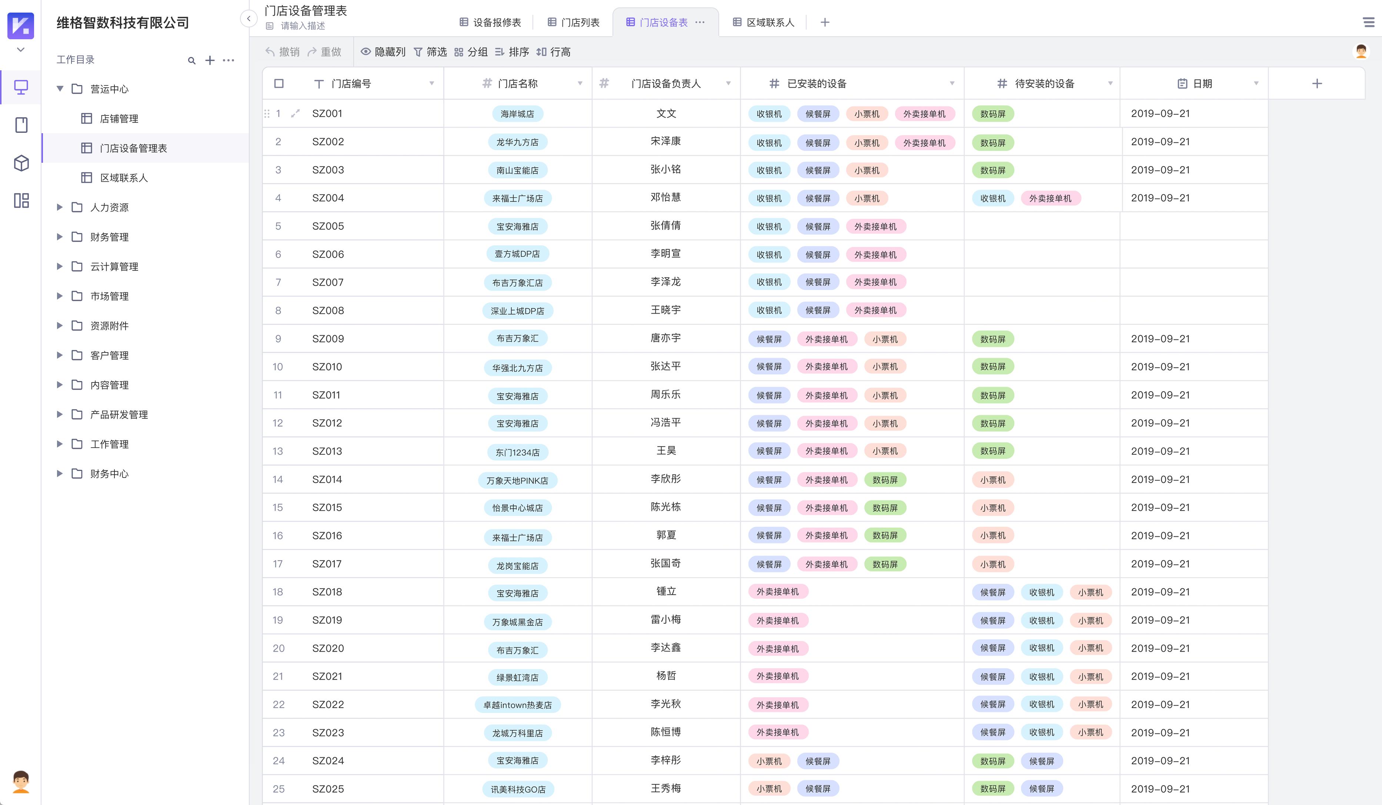Click the green 数码屏 tag in row 1
Image resolution: width=1382 pixels, height=805 pixels.
(993, 114)
